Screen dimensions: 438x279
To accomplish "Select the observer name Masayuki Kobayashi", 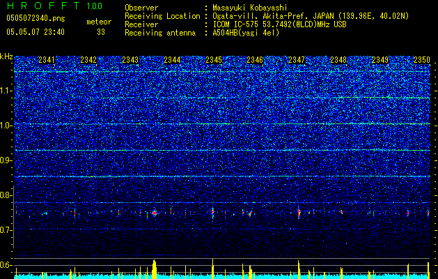I will (250, 8).
